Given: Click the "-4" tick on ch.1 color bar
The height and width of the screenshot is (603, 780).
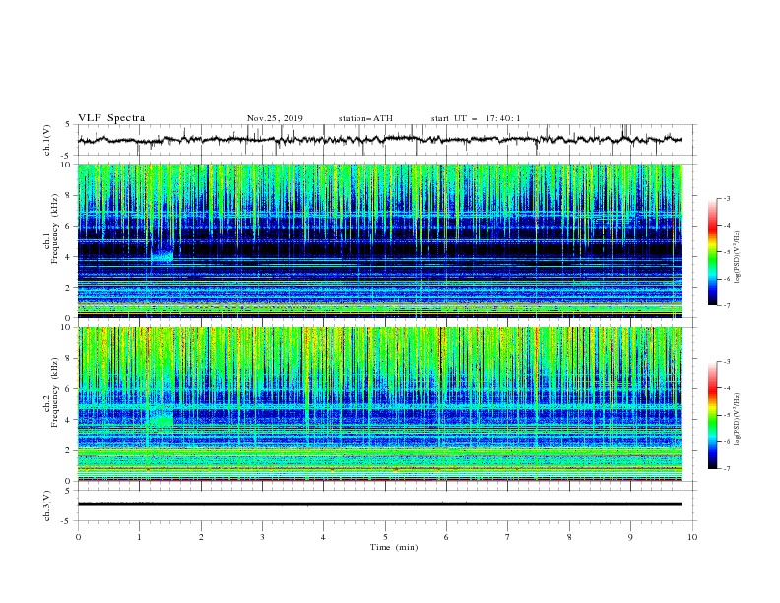Looking at the screenshot, I should click(727, 226).
